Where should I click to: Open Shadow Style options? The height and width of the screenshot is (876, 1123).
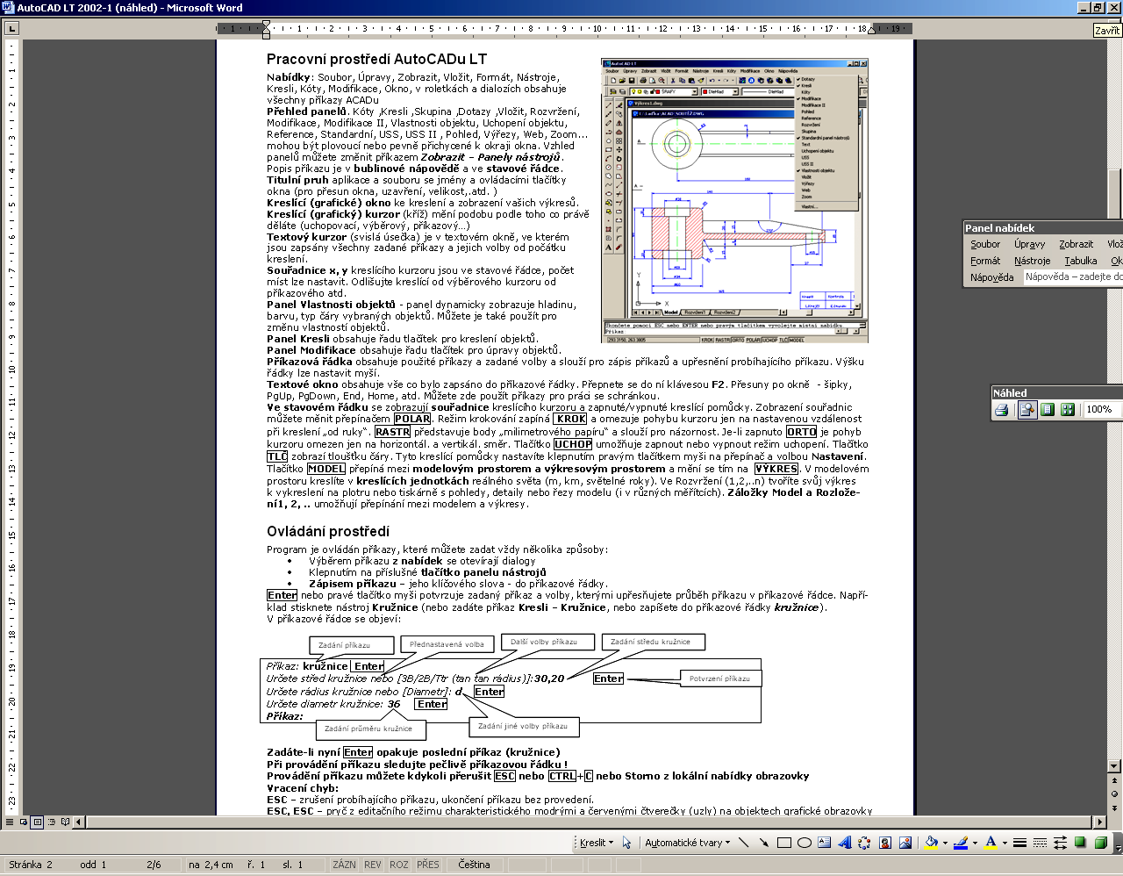1080,843
